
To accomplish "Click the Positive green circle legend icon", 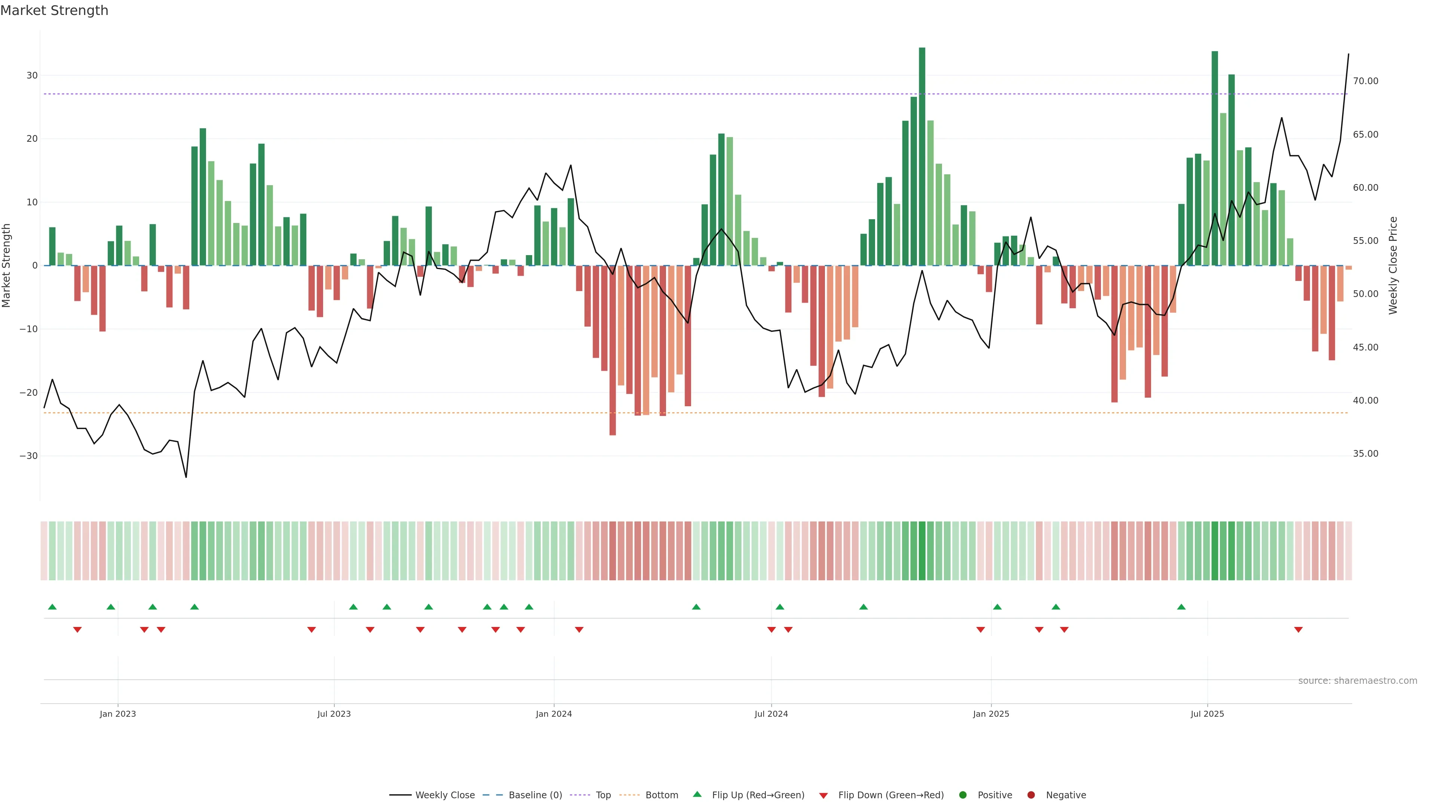I will pos(963,795).
